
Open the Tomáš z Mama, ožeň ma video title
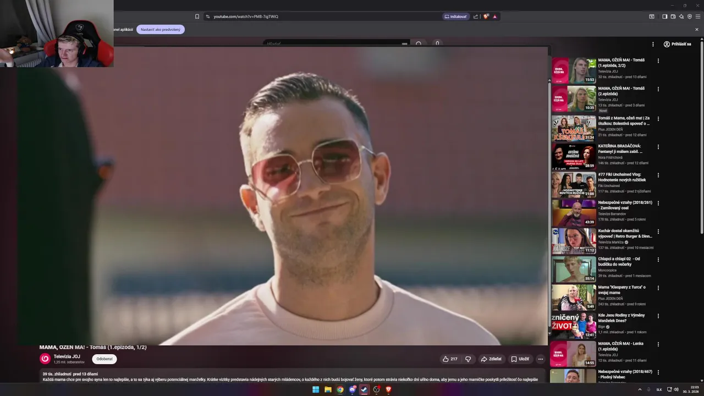(624, 120)
